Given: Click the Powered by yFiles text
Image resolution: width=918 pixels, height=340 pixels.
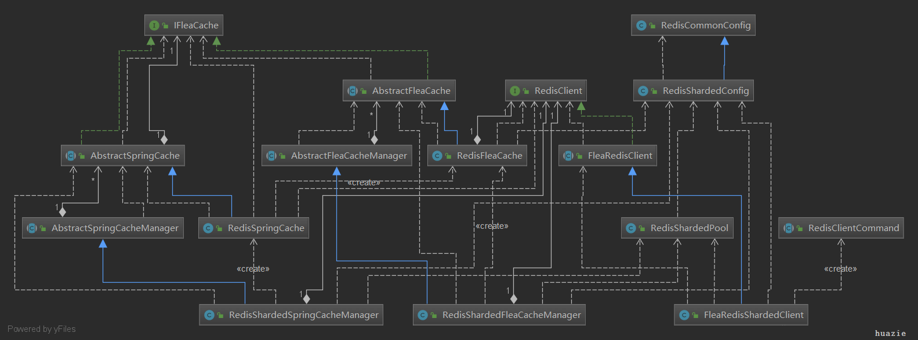Looking at the screenshot, I should 42,329.
